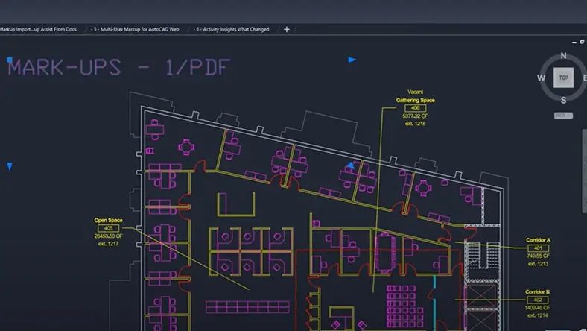Select the MARK-UPS - 1/PDF title text
Screen dimensions: 587x331
tap(118, 68)
